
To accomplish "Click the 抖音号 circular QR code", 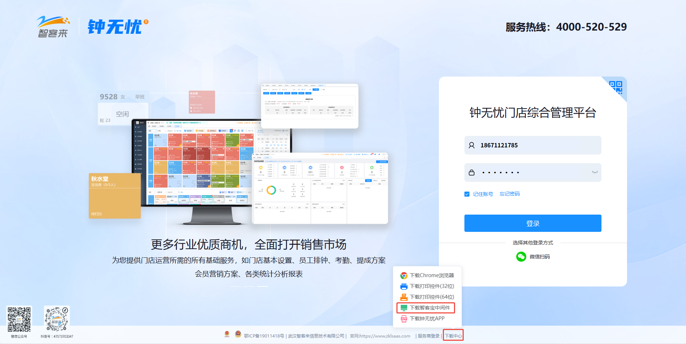I will (x=57, y=319).
